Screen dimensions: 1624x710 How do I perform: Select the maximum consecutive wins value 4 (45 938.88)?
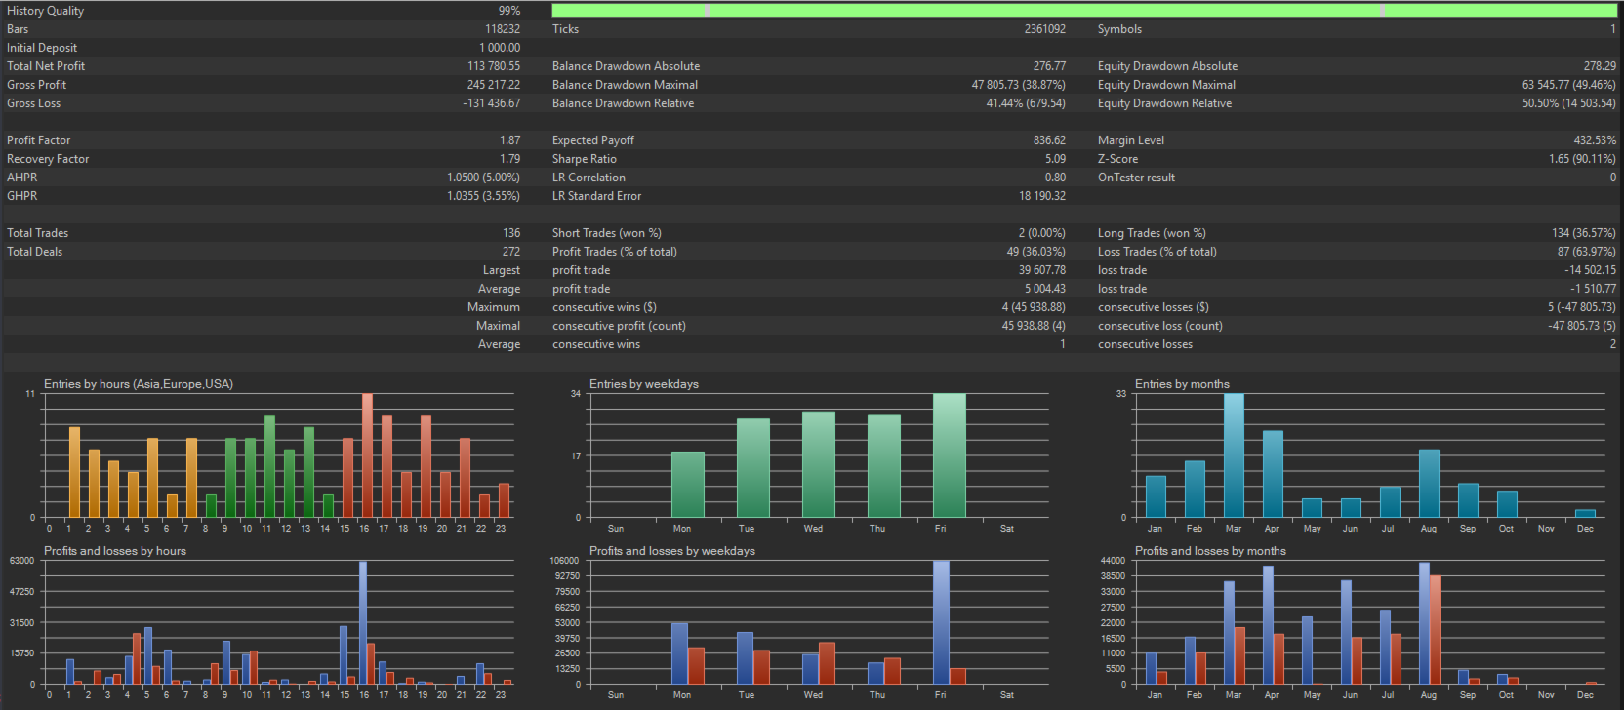pyautogui.click(x=1034, y=307)
